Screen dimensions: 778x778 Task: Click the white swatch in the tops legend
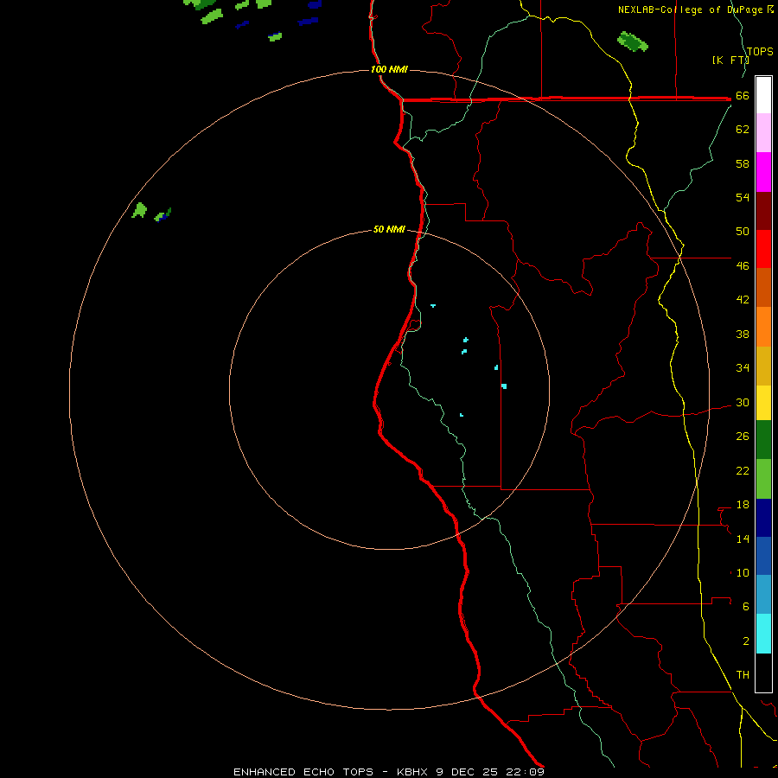click(763, 95)
